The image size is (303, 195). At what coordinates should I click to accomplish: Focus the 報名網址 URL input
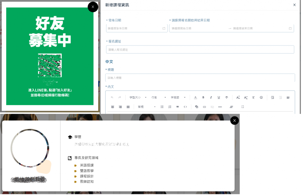pyautogui.click(x=200, y=50)
